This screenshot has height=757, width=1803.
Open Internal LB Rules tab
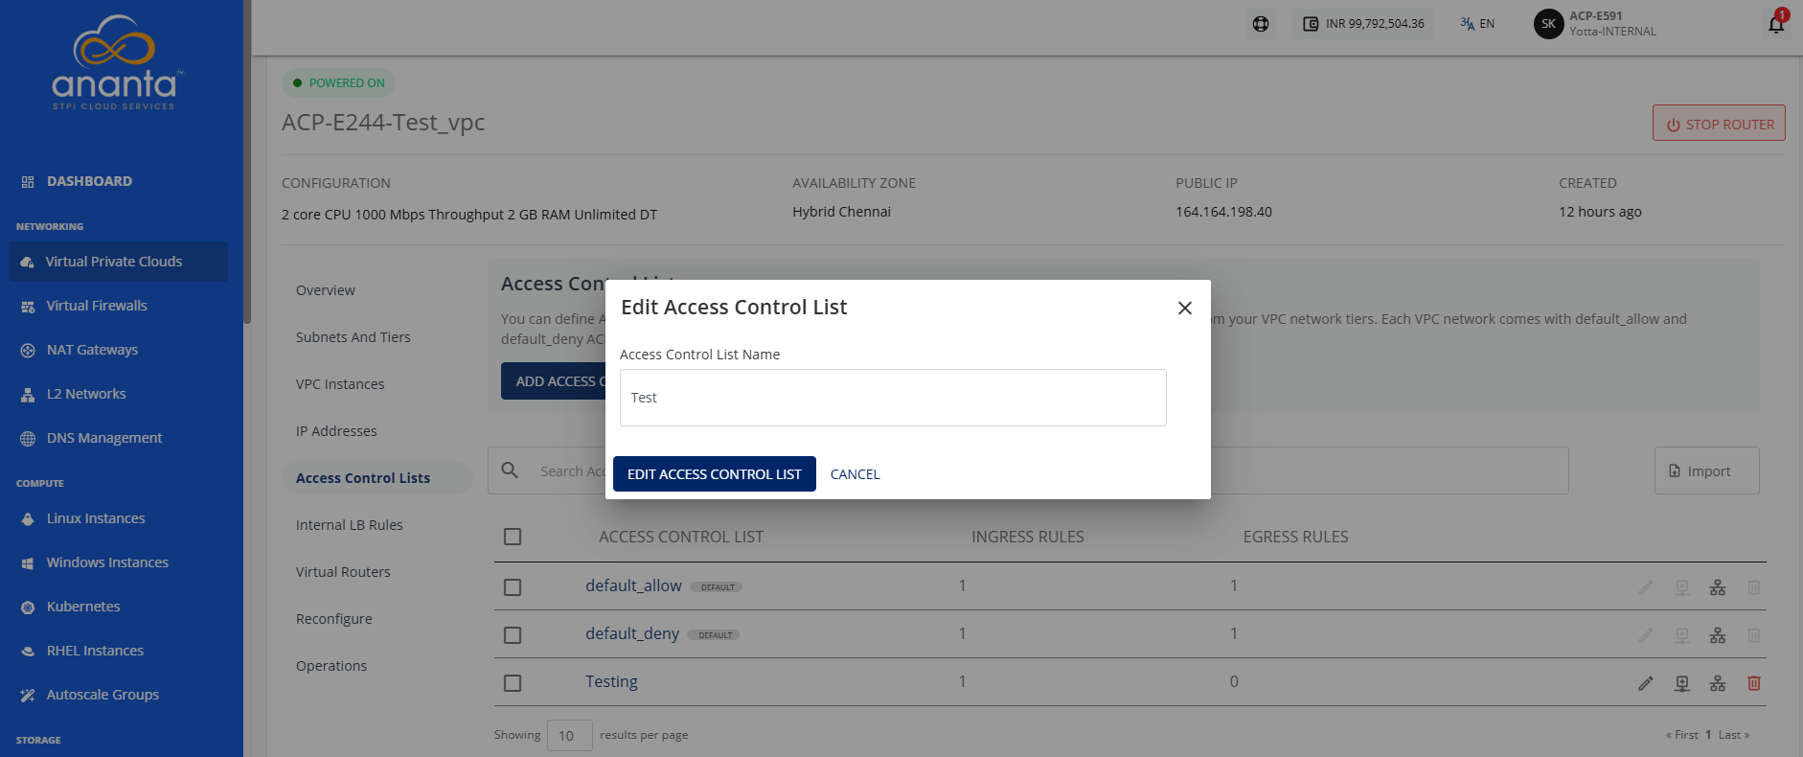350,525
